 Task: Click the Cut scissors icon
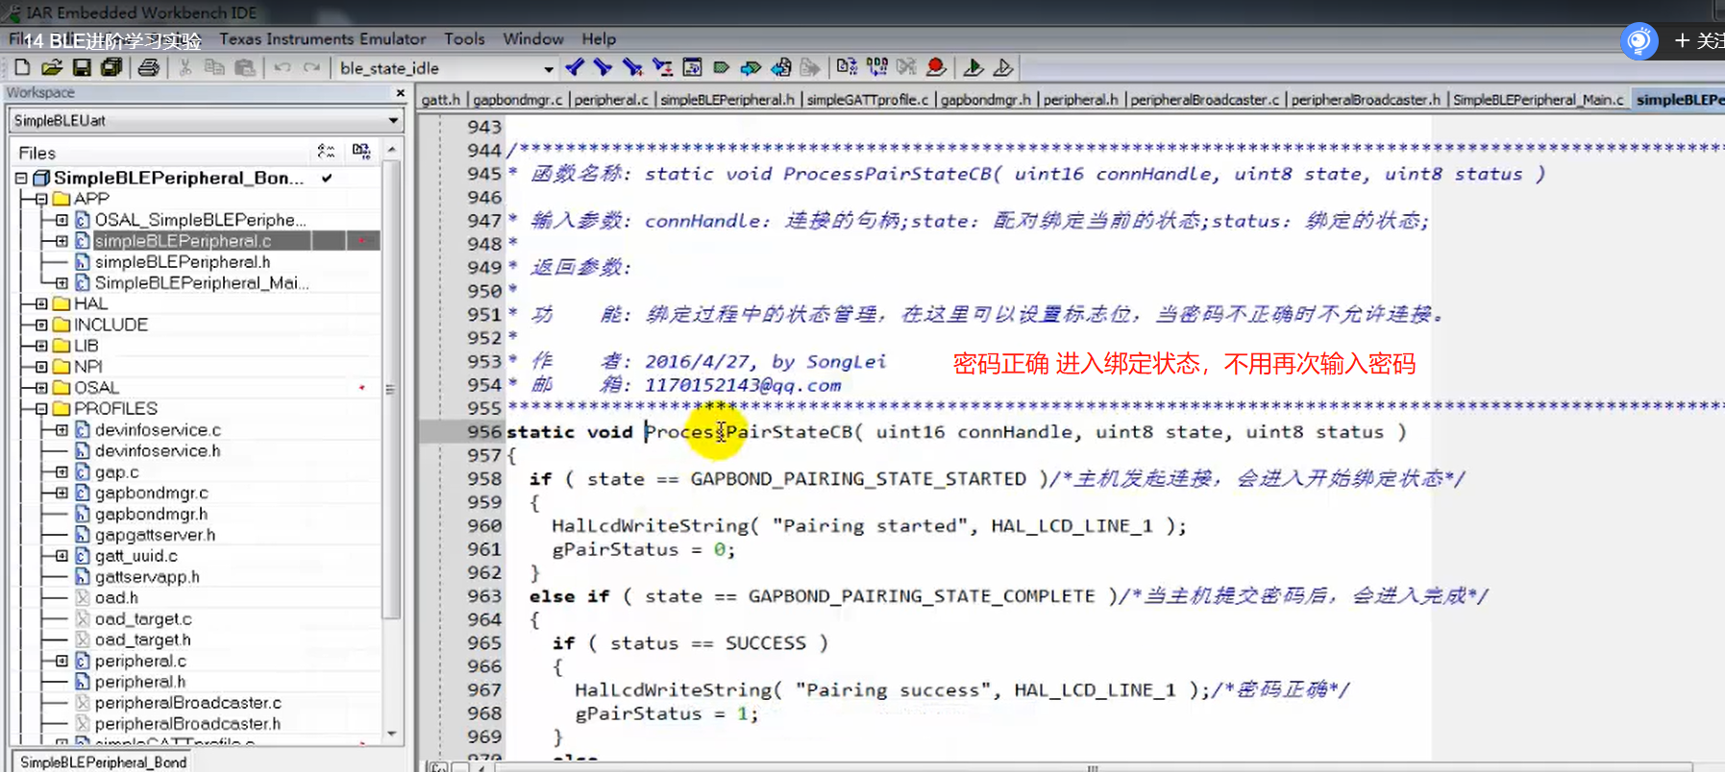(185, 67)
